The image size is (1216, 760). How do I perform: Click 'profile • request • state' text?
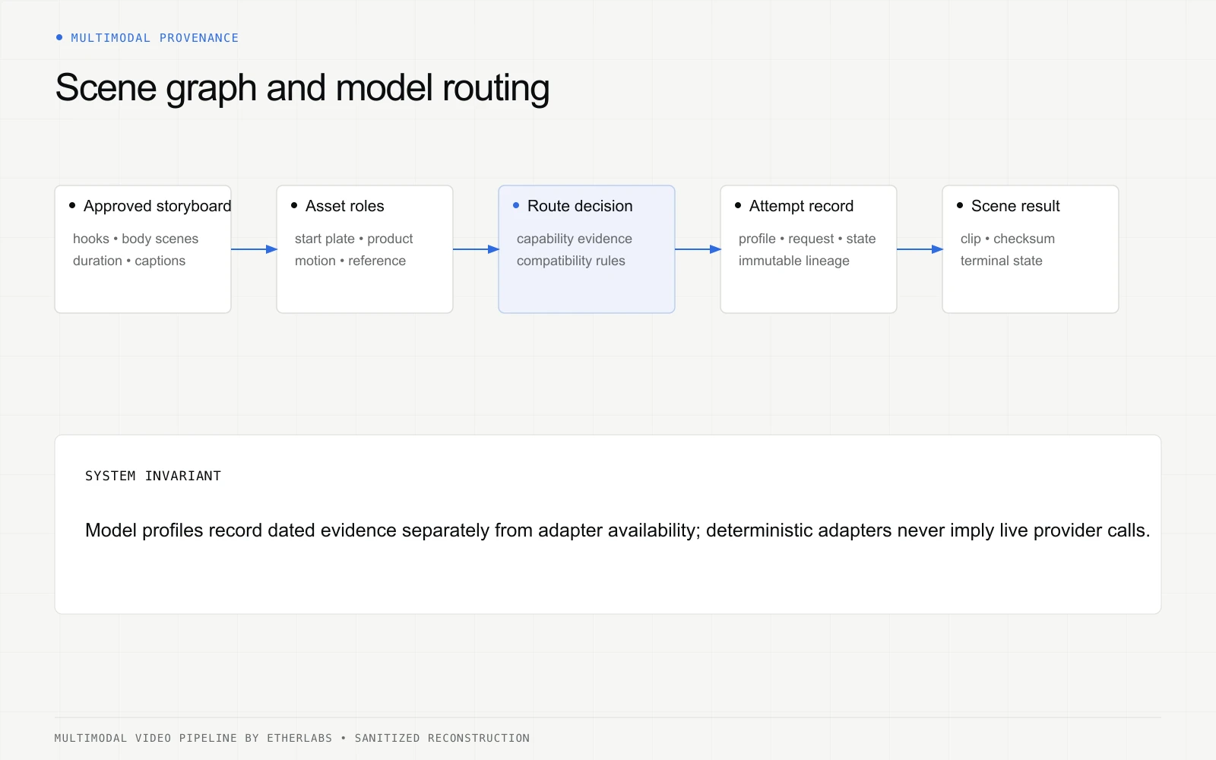coord(807,239)
